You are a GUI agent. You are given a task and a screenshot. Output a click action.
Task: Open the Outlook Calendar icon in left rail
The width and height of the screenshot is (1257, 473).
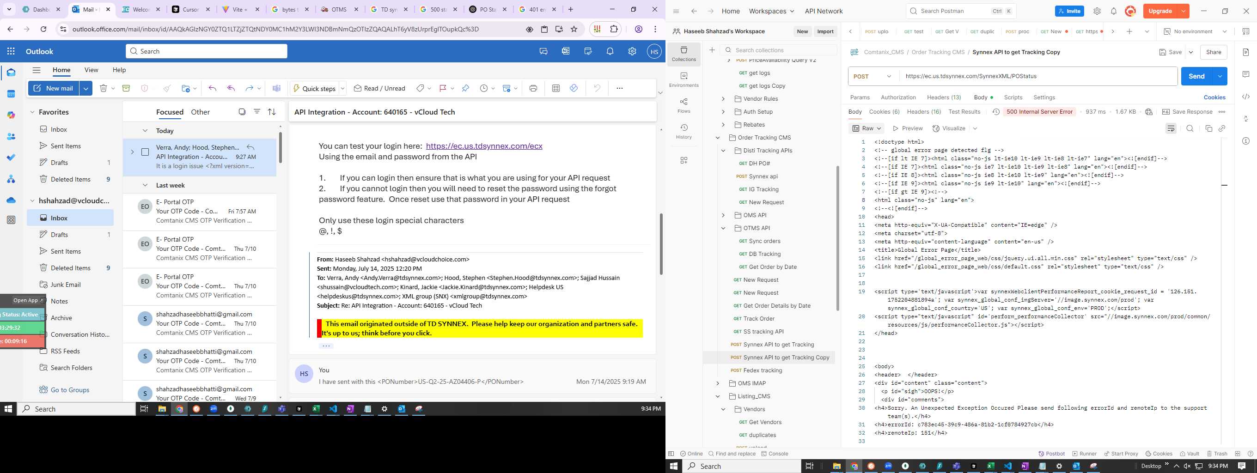[11, 94]
